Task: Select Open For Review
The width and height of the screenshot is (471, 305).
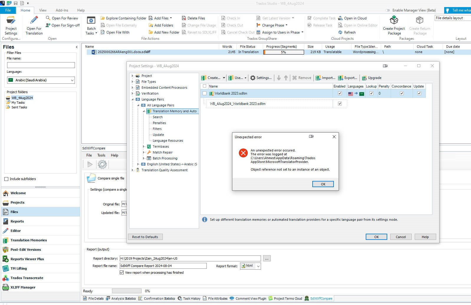Action: click(62, 18)
